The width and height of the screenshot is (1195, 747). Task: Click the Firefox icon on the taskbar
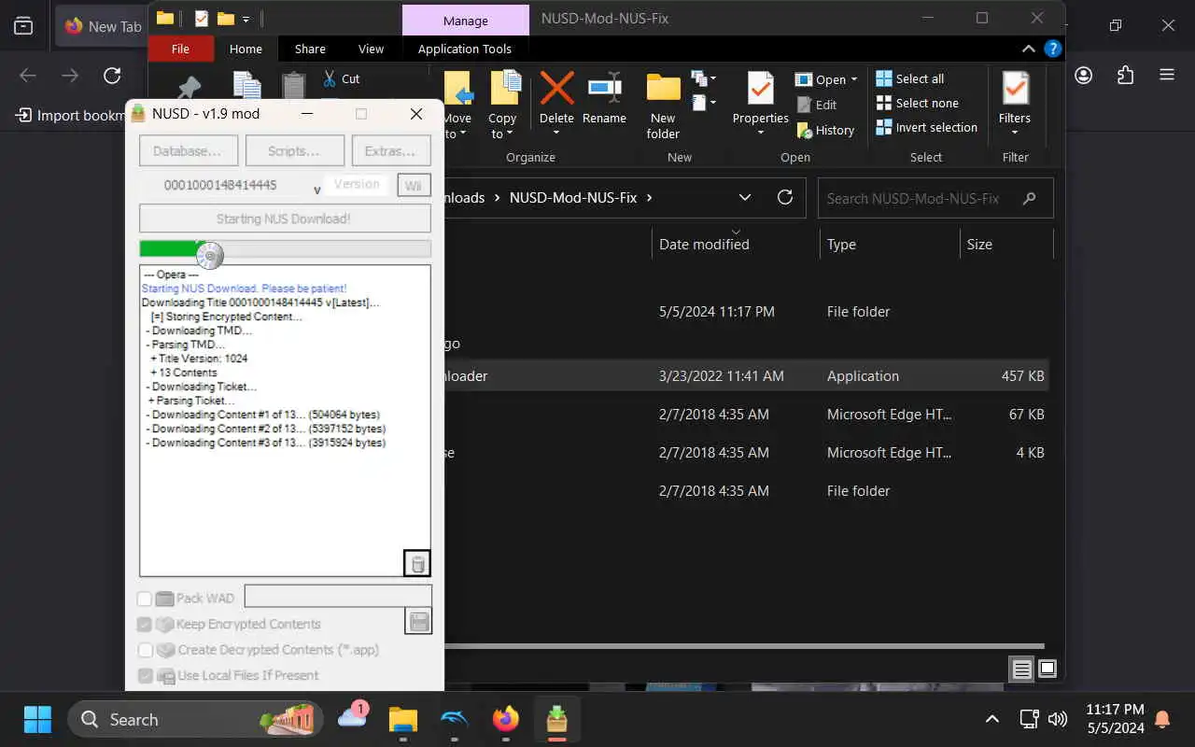[x=505, y=719]
